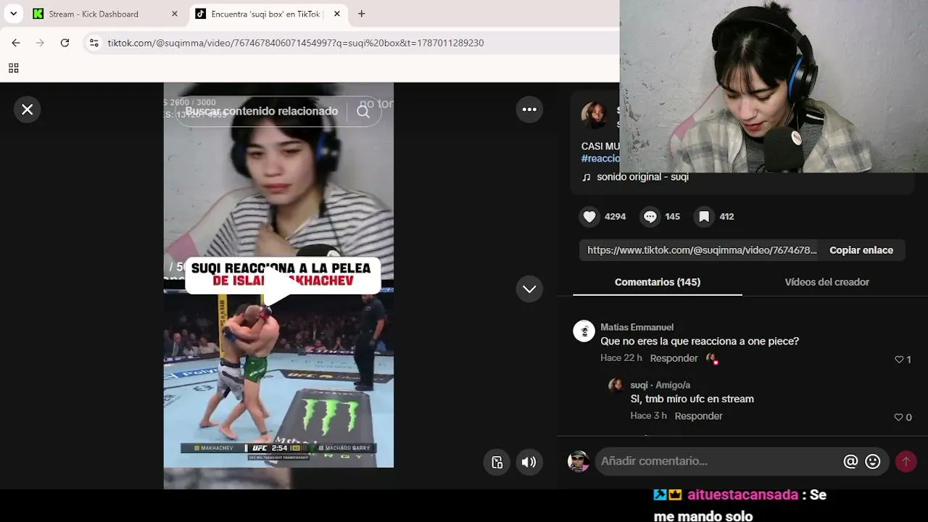Click the reply text 'SI, tmb miro ufc en stream'
The image size is (928, 522).
click(692, 399)
